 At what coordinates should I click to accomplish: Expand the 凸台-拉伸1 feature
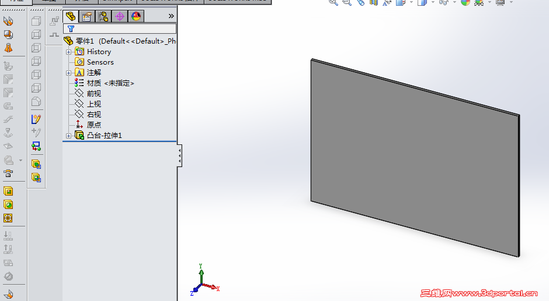[69, 136]
